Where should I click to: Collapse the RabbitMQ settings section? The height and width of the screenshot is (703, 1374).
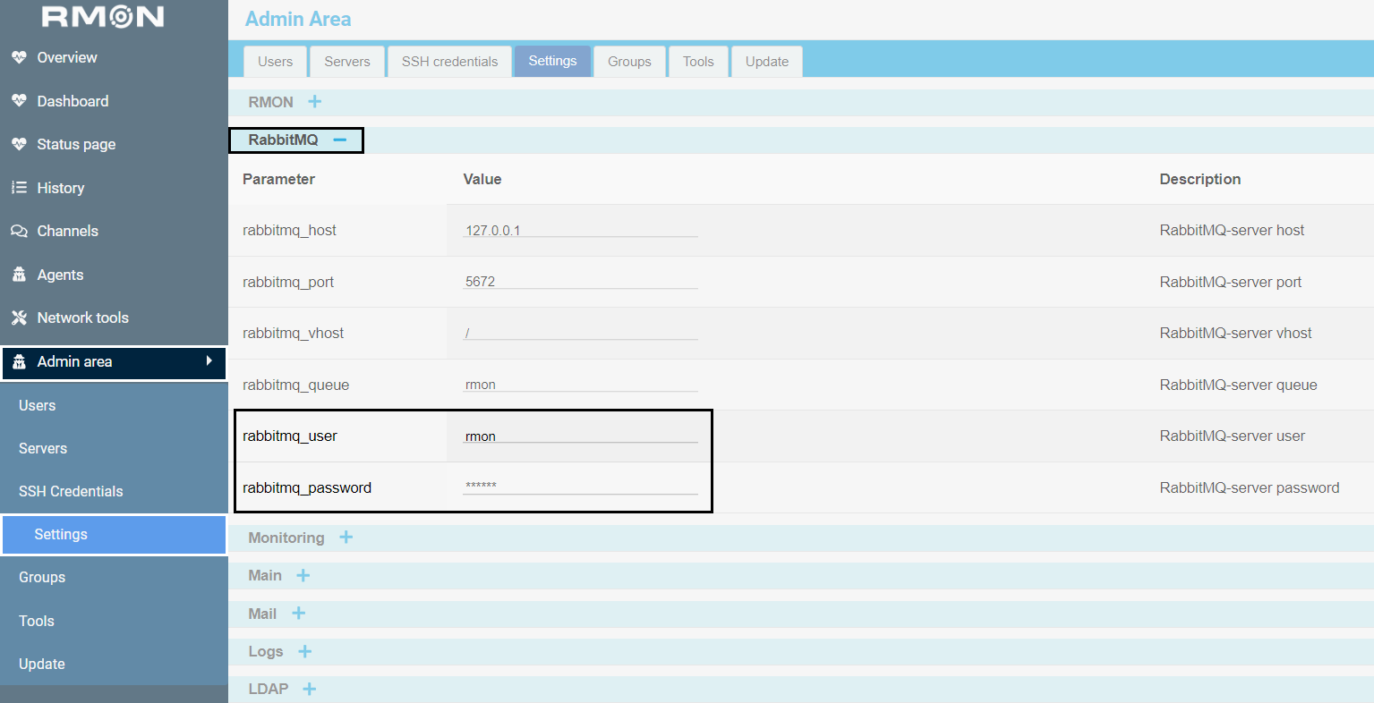click(339, 140)
